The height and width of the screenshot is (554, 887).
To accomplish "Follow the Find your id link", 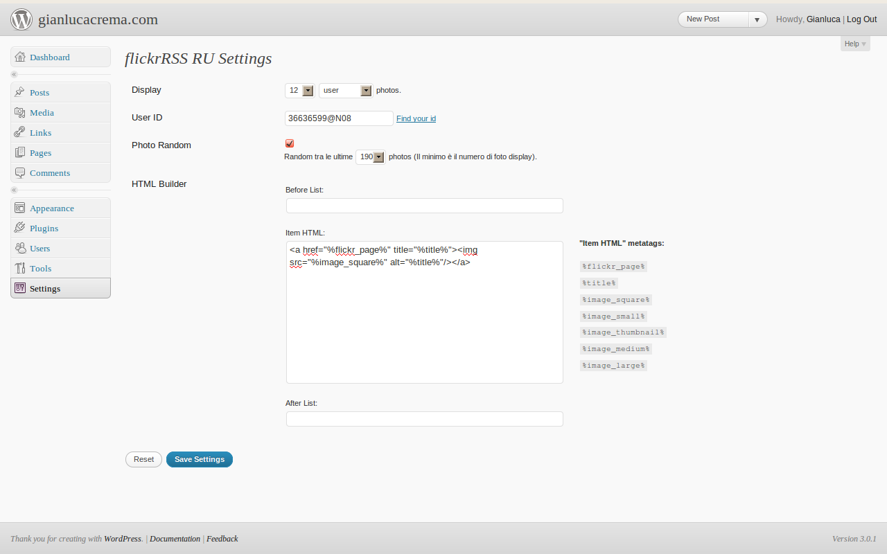I will pos(416,118).
